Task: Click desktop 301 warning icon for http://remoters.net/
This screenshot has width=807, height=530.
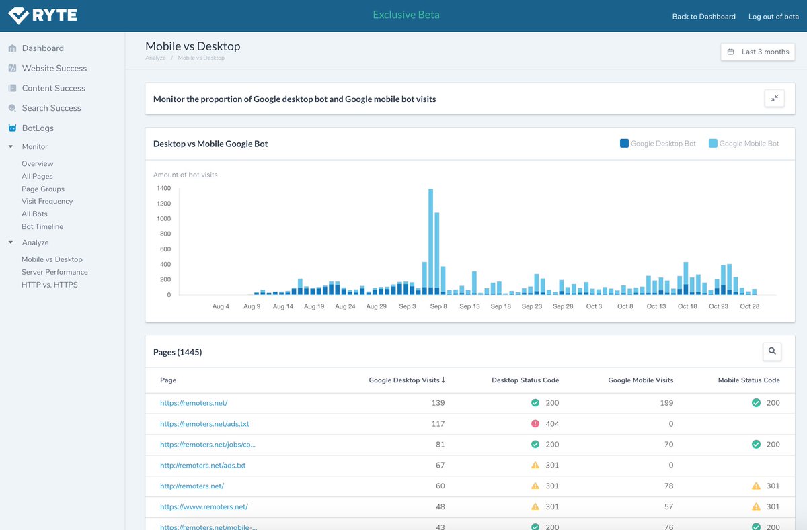Action: coord(535,486)
